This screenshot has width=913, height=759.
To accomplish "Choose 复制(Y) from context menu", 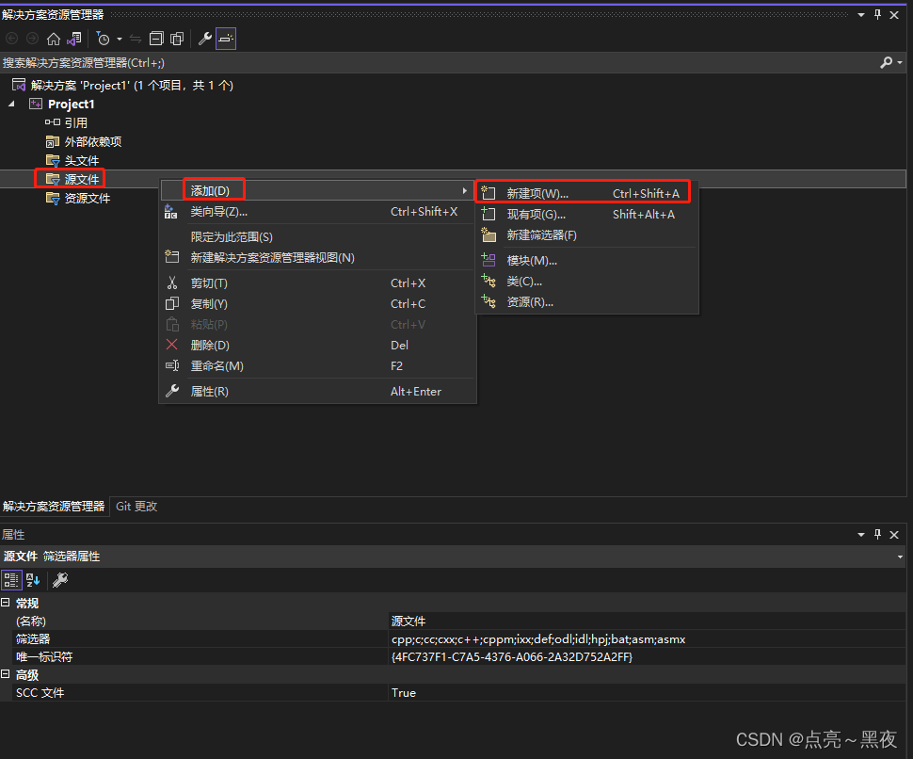I will pos(318,304).
